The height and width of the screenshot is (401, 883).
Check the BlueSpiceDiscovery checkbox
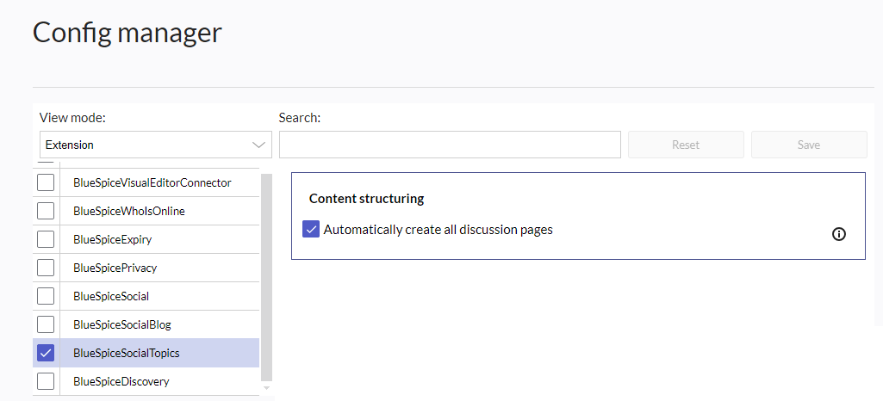[46, 381]
